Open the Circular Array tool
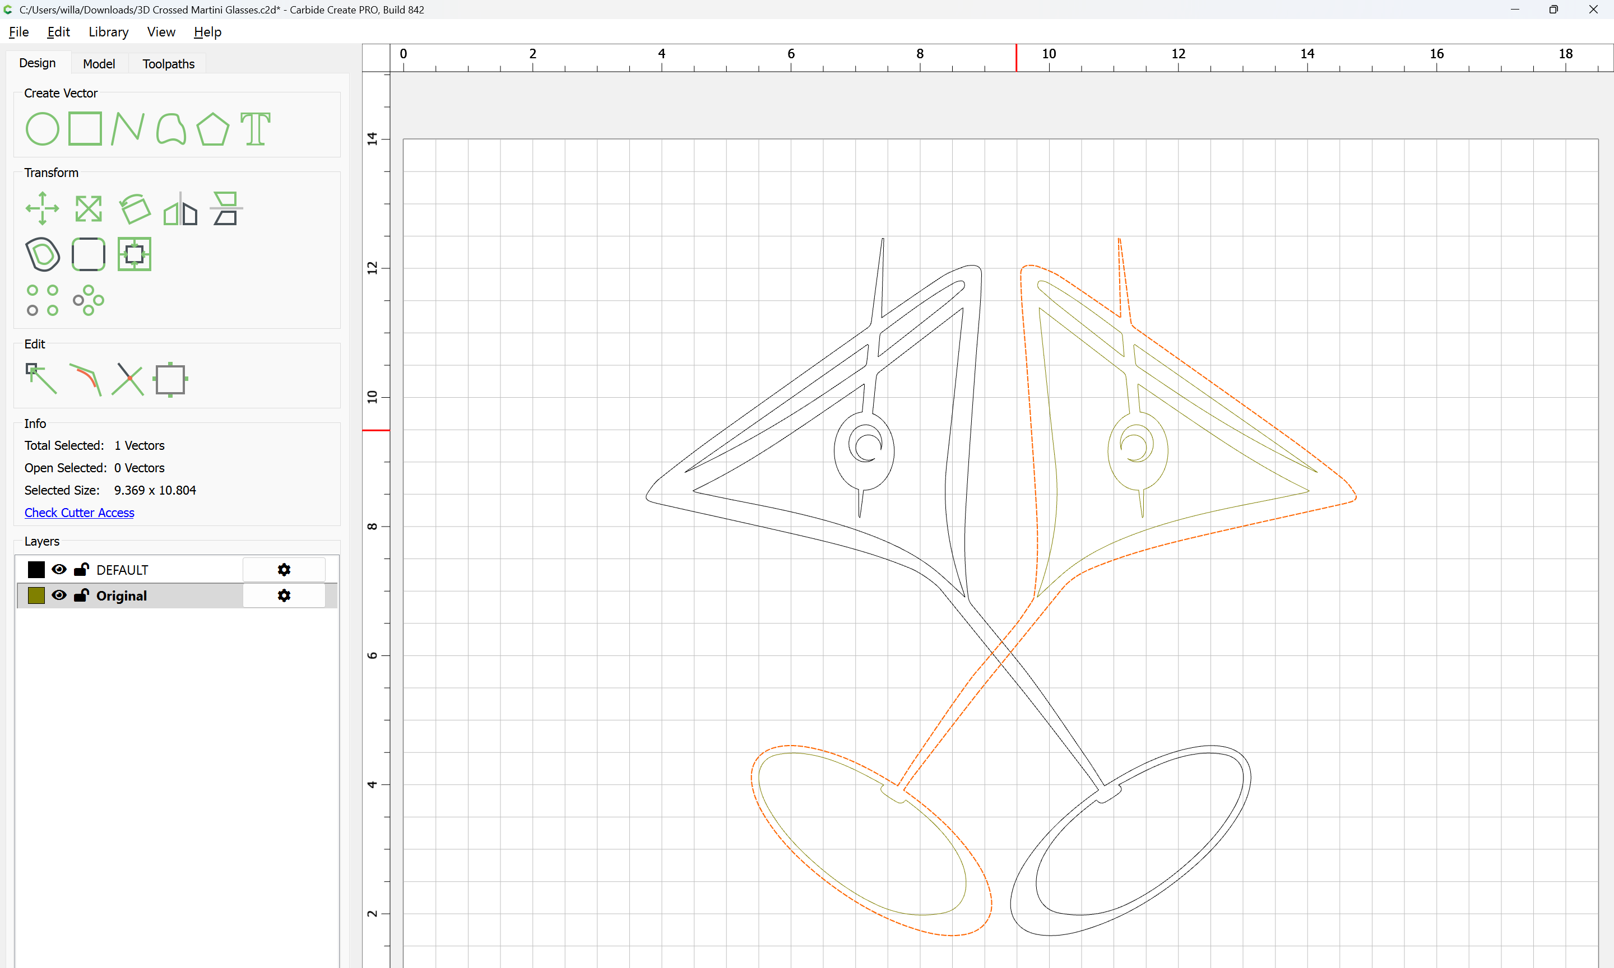Screen dimensions: 1614x968 tap(88, 300)
